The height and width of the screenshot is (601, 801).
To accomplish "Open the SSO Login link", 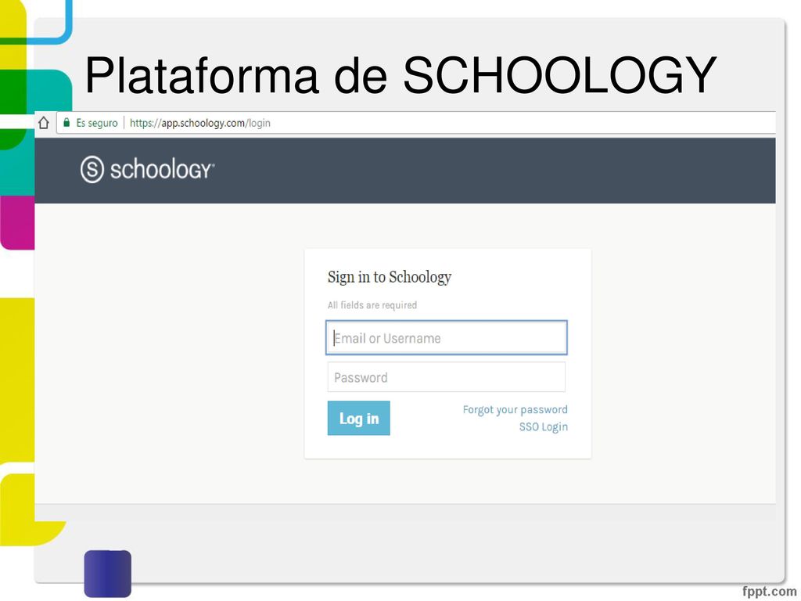I will pyautogui.click(x=544, y=426).
